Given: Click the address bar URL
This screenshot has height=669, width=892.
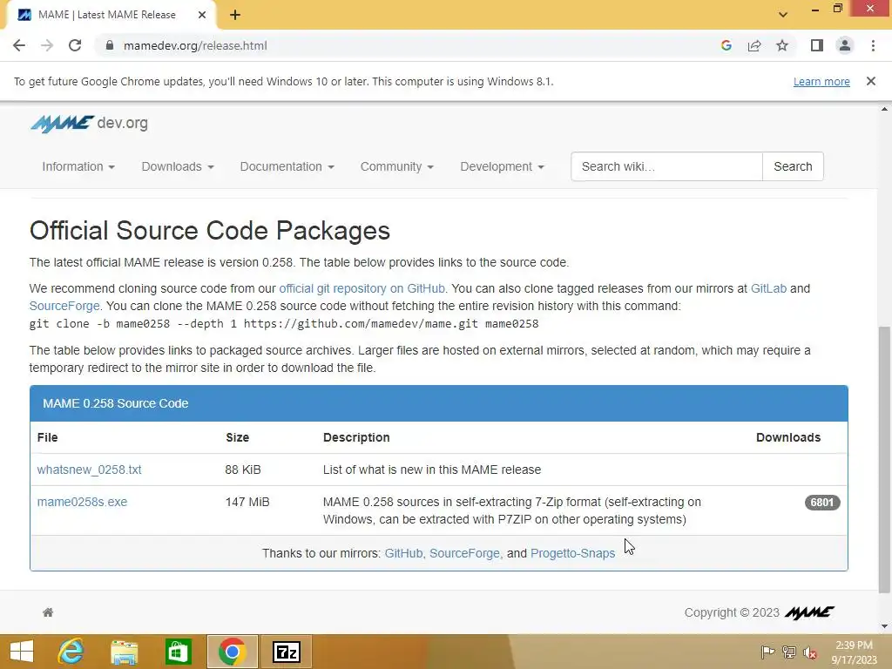Looking at the screenshot, I should pyautogui.click(x=195, y=45).
